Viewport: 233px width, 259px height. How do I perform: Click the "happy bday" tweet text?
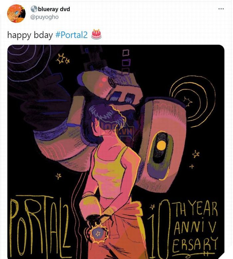pos(30,35)
